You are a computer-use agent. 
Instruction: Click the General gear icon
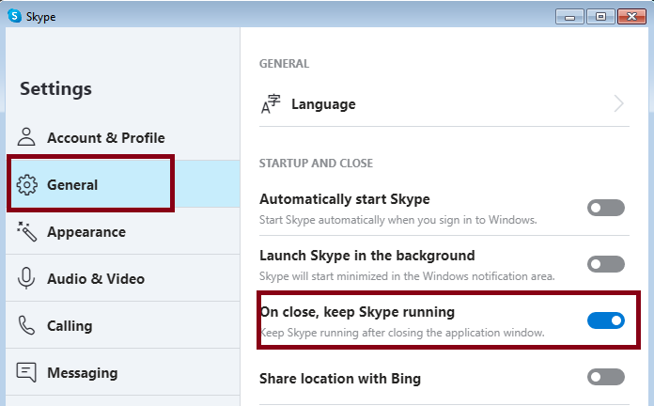(x=27, y=184)
